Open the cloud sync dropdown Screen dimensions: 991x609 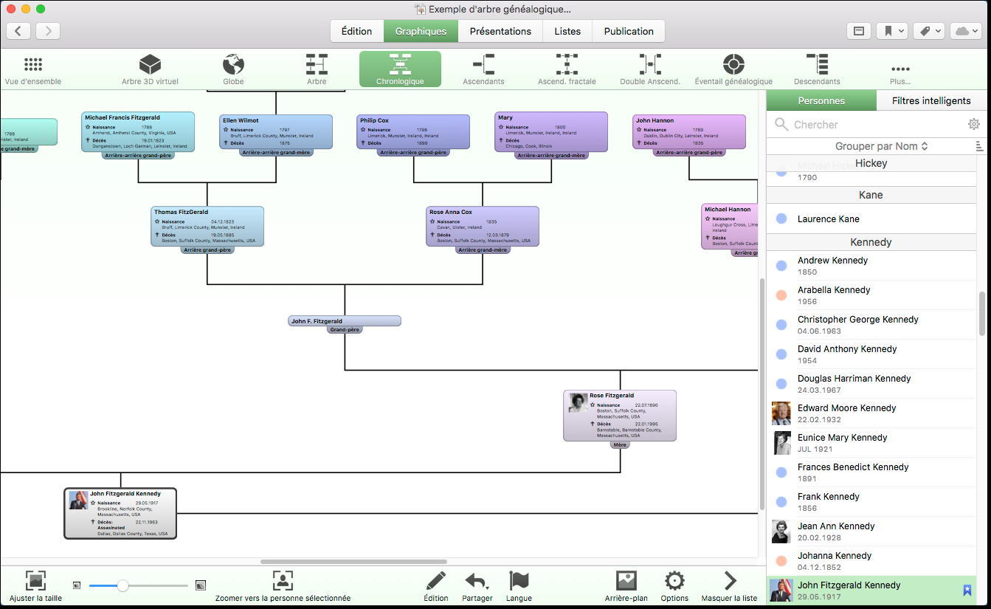coord(966,31)
